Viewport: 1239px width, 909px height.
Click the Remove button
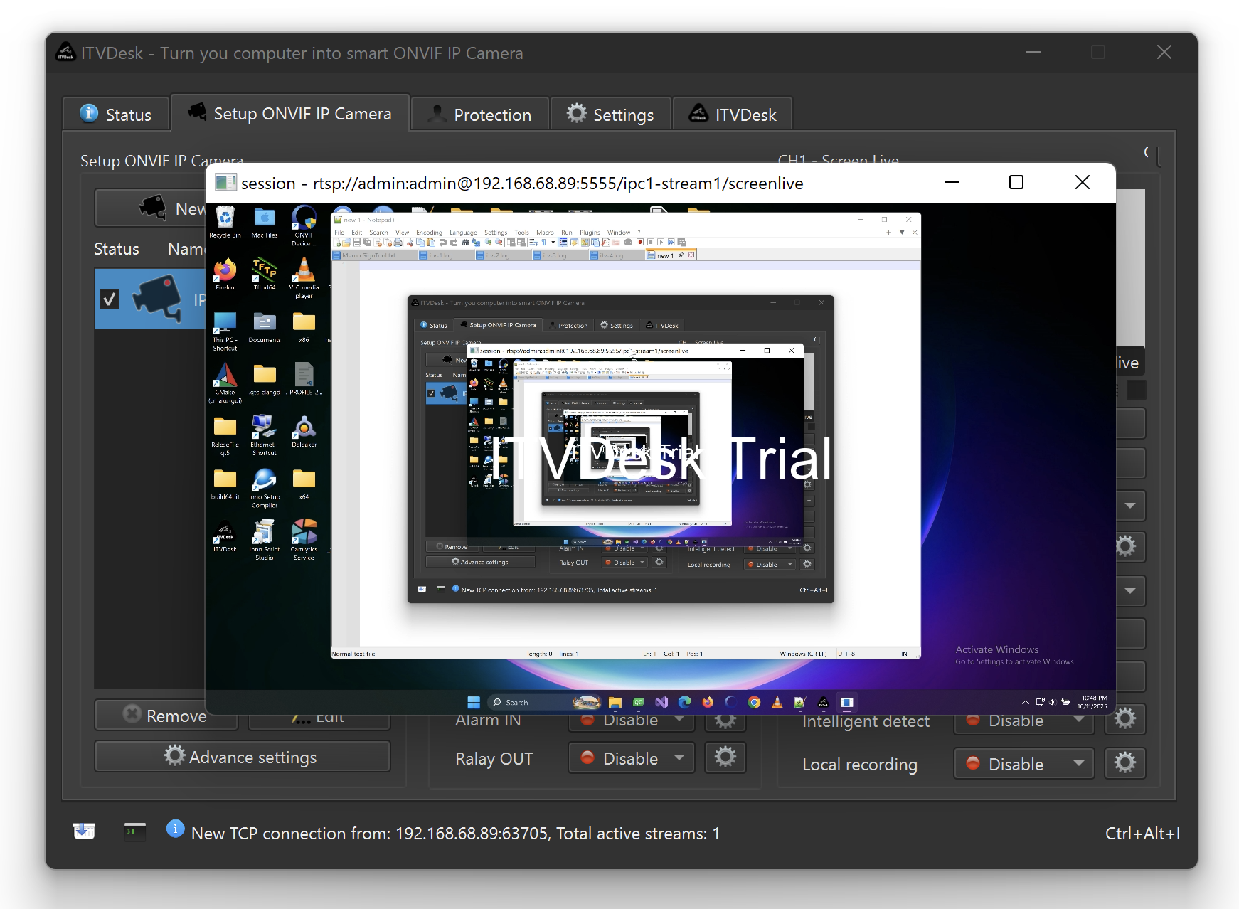pyautogui.click(x=166, y=715)
